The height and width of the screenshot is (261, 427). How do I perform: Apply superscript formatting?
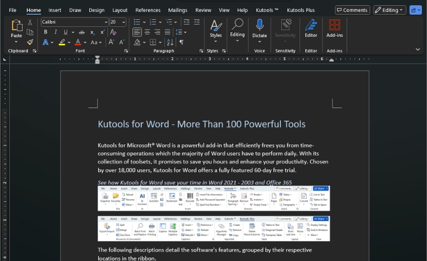tap(102, 32)
